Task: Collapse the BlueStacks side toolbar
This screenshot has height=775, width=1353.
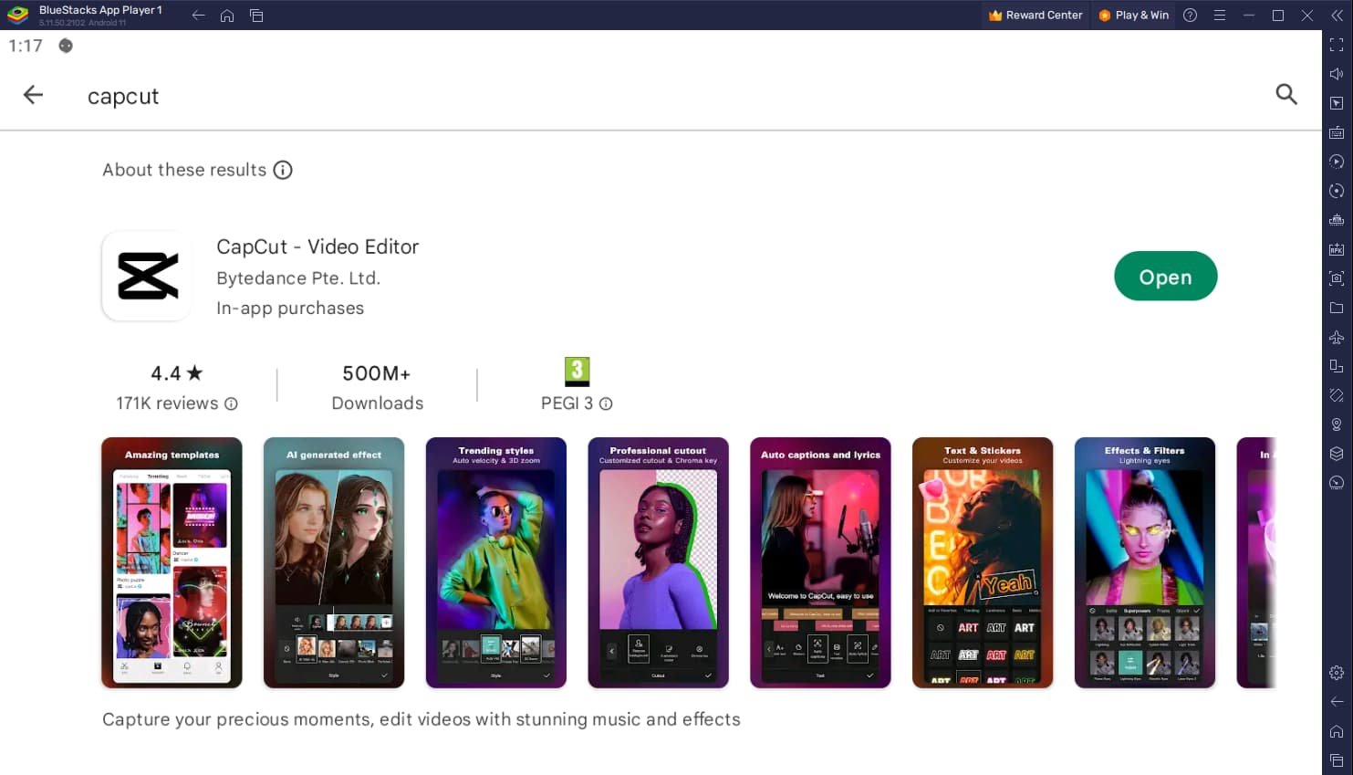Action: [x=1337, y=16]
